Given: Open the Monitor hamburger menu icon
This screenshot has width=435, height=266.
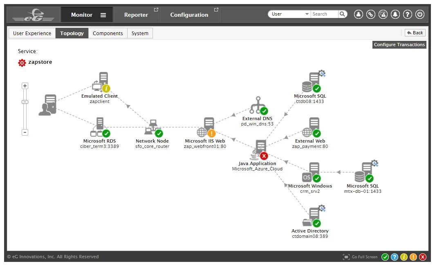Looking at the screenshot, I should [x=103, y=15].
